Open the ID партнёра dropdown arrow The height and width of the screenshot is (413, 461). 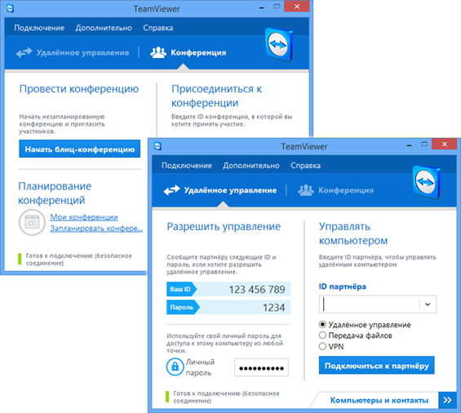tap(428, 304)
